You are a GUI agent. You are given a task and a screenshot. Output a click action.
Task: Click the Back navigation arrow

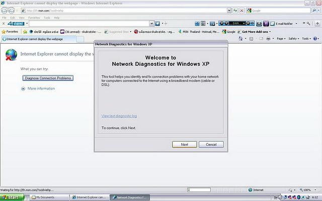(5, 10)
